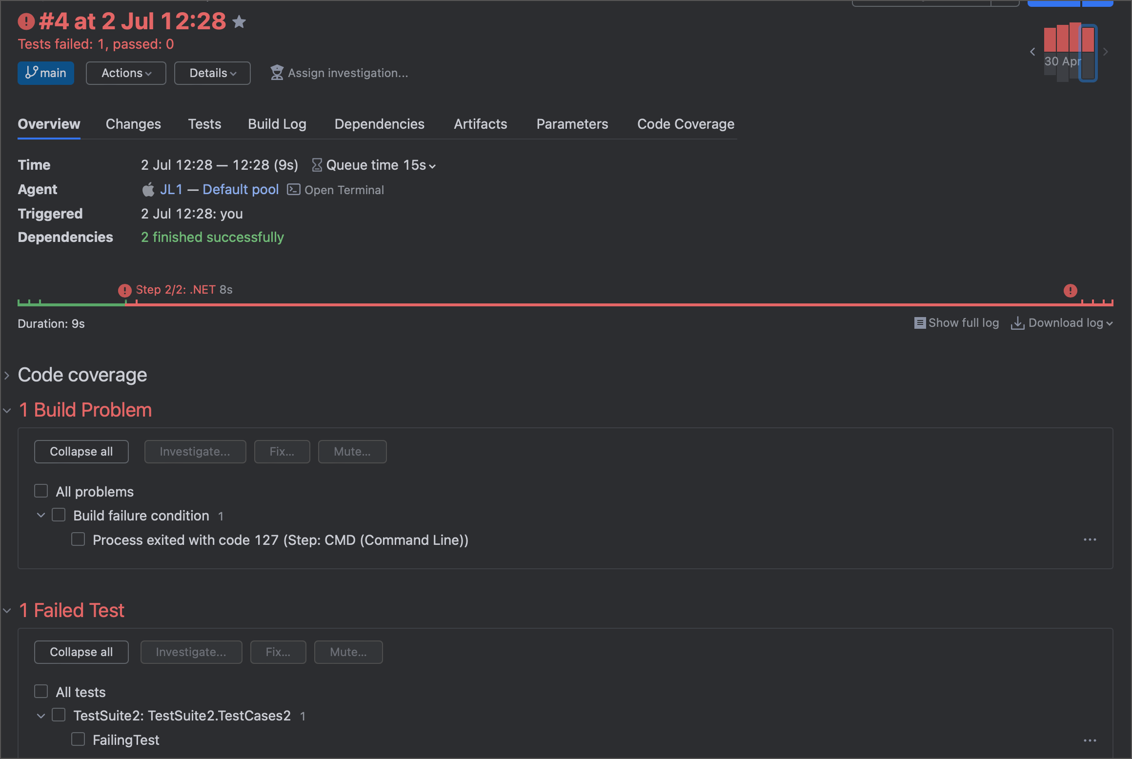The height and width of the screenshot is (759, 1132).
Task: Open the Default pool link
Action: 240,189
